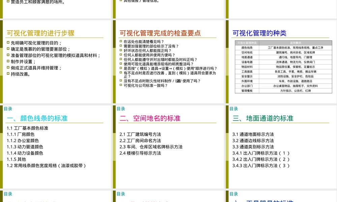Click item 1.1.2 办公室颜色

tap(23, 141)
